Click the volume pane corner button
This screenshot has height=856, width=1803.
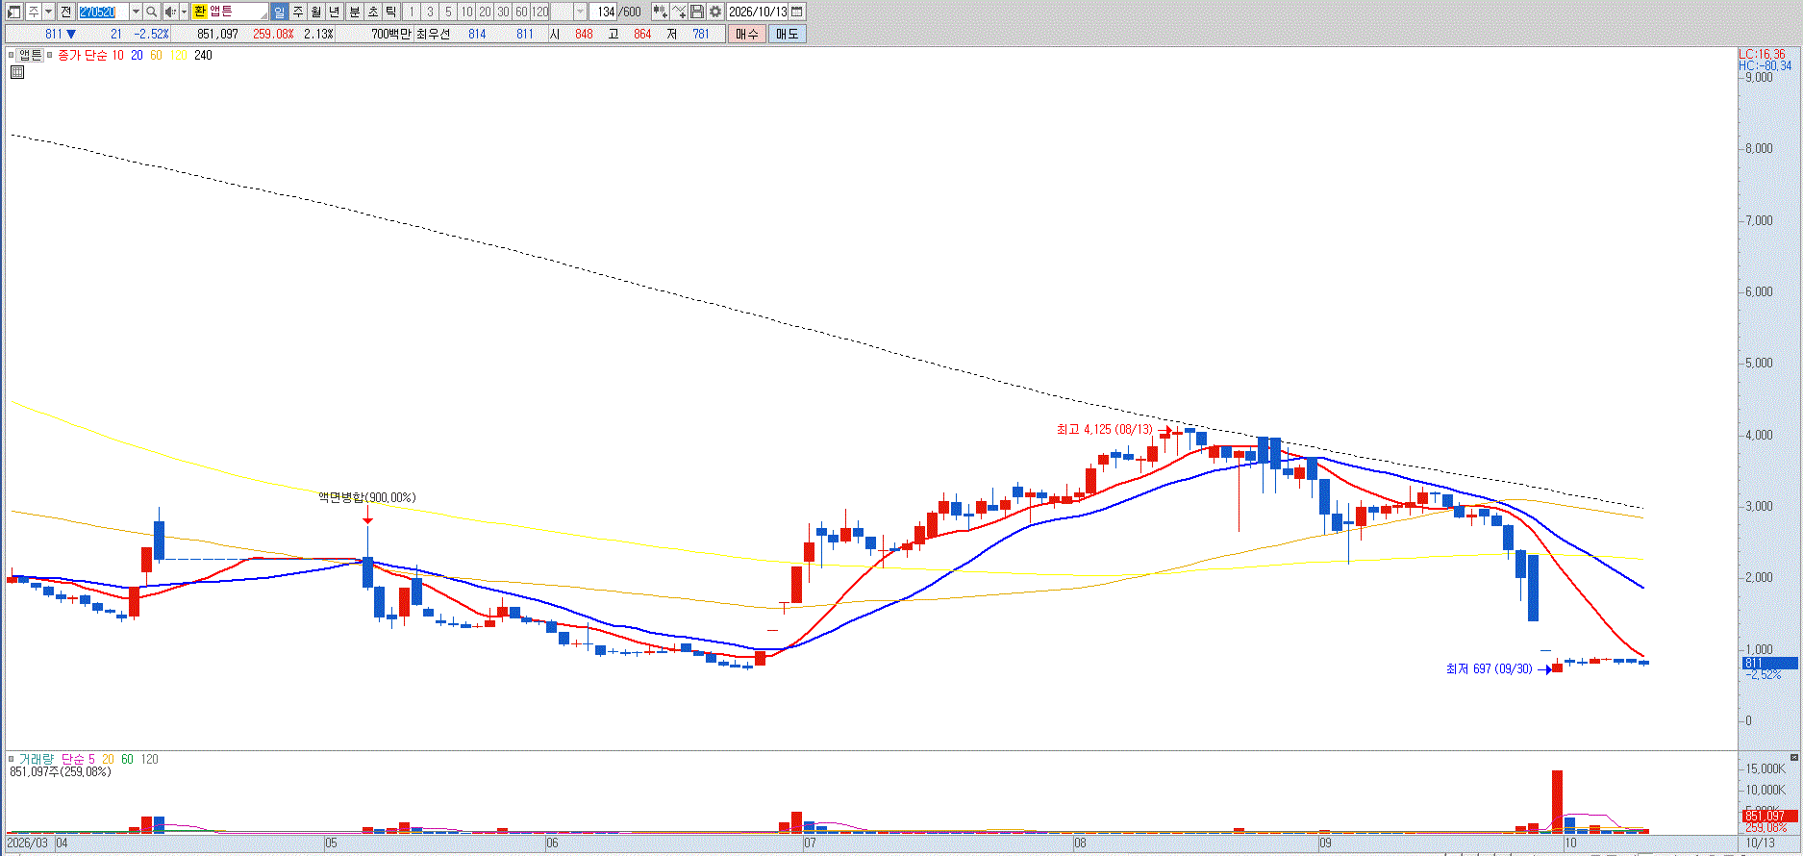[1793, 758]
